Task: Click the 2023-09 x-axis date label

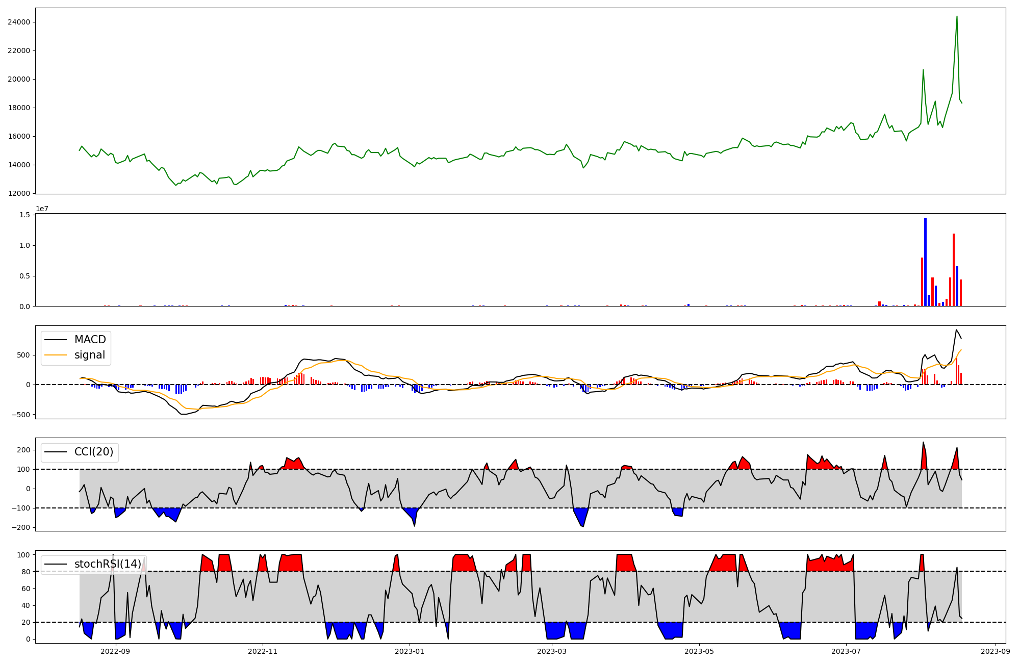Action: (x=996, y=651)
